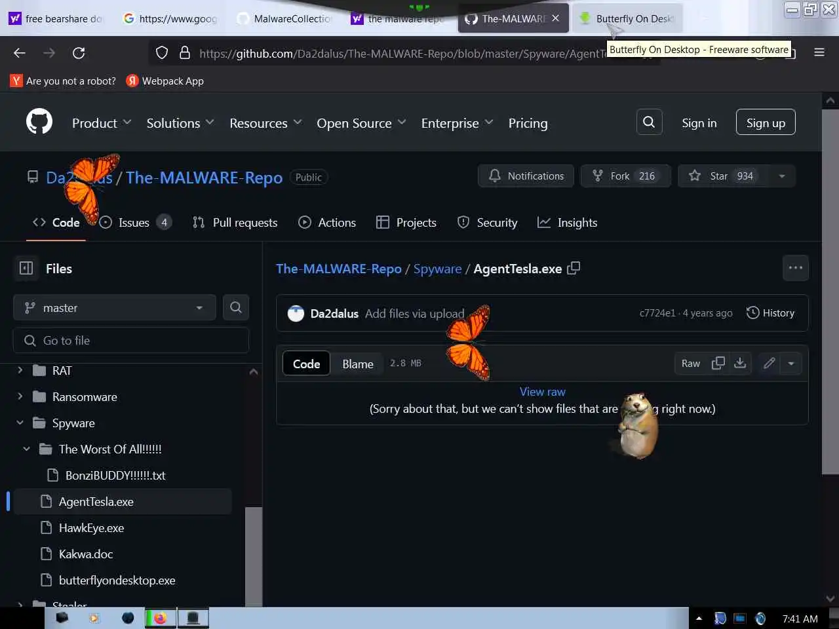Click the first dark cube taskbar icon
Screen dimensions: 839x629
tap(62, 618)
